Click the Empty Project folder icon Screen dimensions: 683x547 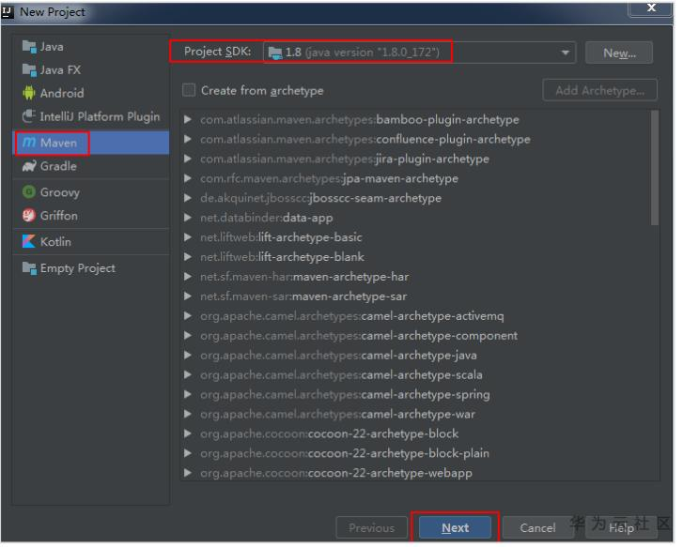(29, 268)
